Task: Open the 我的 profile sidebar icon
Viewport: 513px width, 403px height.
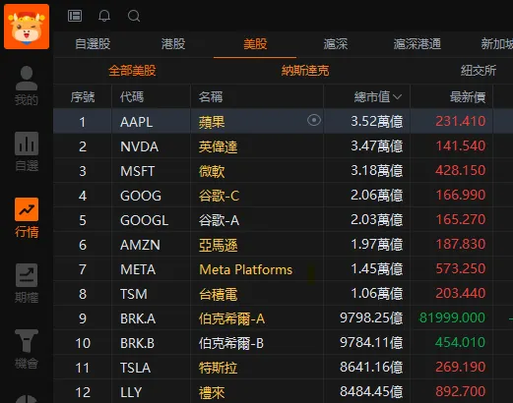Action: coord(27,86)
